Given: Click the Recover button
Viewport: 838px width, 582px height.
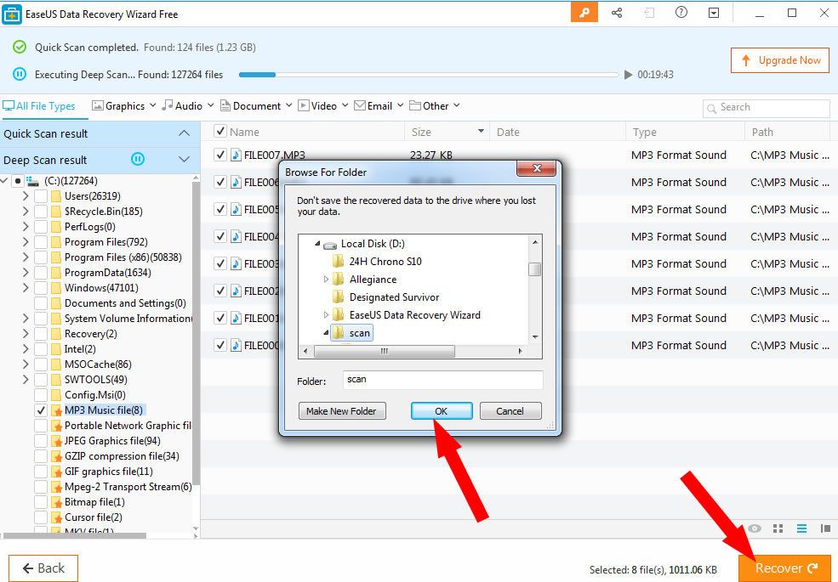Looking at the screenshot, I should [x=786, y=568].
